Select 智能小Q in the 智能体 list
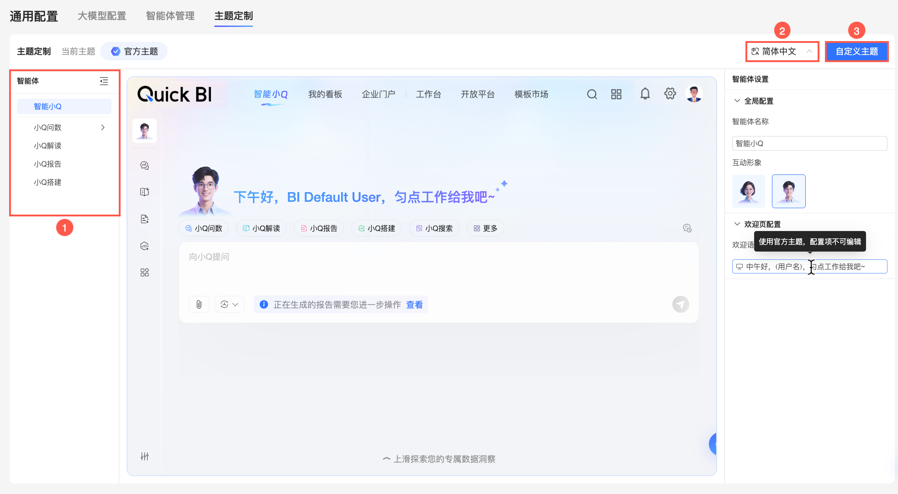The image size is (898, 494). point(64,106)
